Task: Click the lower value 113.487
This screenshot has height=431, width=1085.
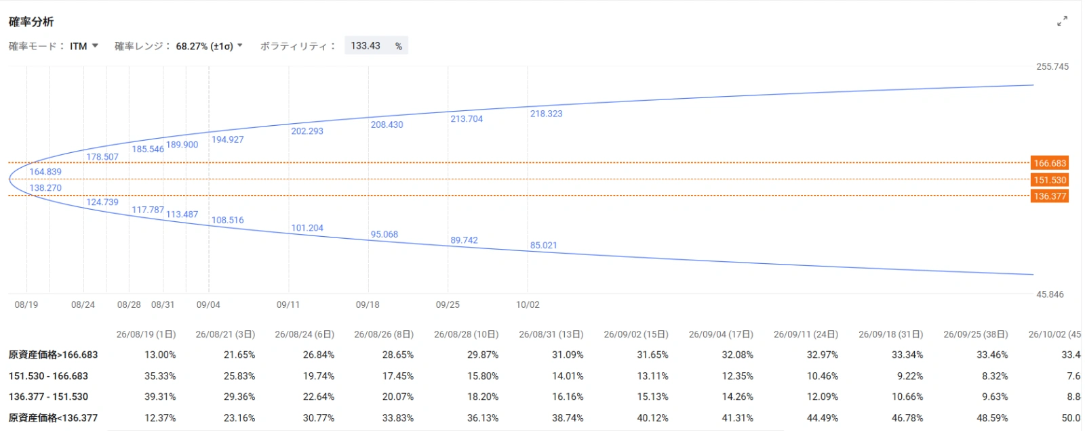Action: pos(182,214)
